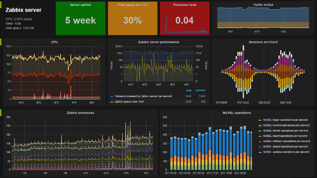Click the Zabbix server heading text
Screen dimensions: 317x178
(x=23, y=10)
